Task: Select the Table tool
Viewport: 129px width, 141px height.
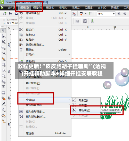Action: [x=3, y=93]
